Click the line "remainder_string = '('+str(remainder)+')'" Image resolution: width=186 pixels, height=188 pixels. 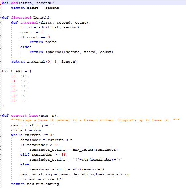click(76, 160)
